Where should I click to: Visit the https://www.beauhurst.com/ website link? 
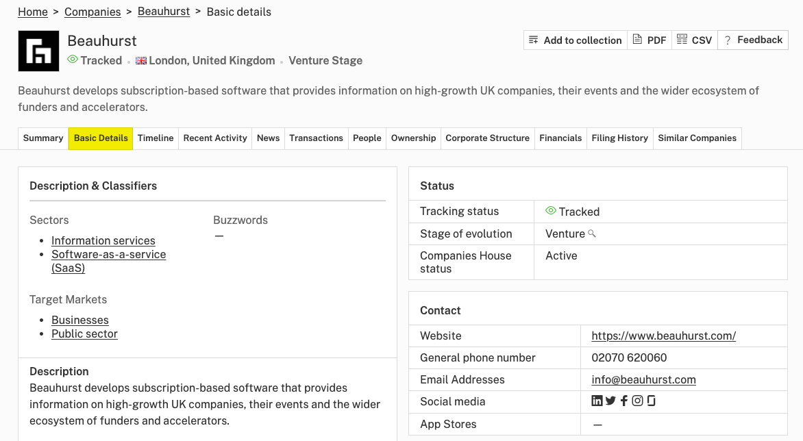coord(664,336)
